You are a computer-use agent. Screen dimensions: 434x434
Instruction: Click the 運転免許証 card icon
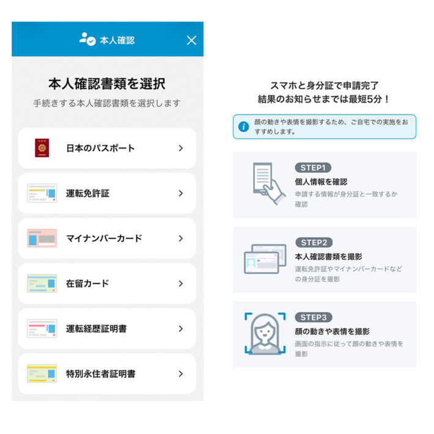coord(42,193)
